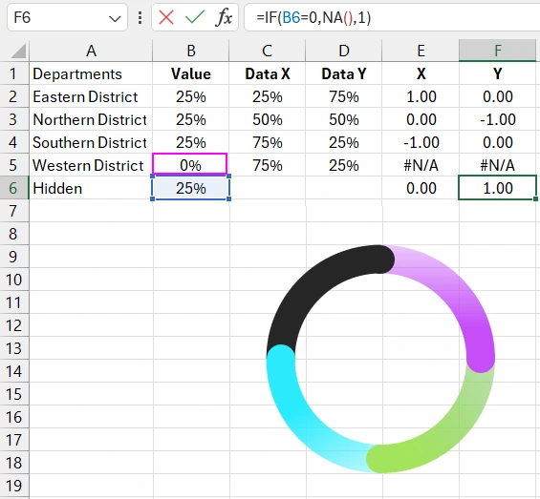Confirm the formula with the checkmark icon
540x499 pixels.
coord(195,17)
